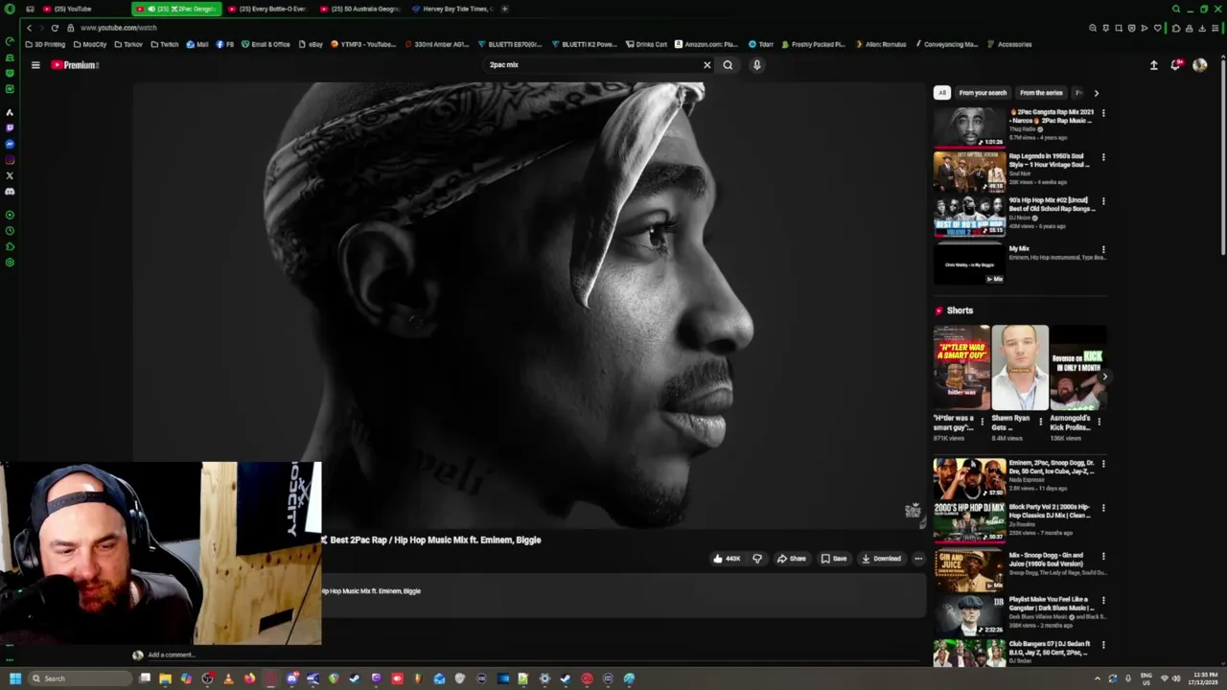Switch to the 'Every Bottle-O Ever' tab

[x=266, y=9]
